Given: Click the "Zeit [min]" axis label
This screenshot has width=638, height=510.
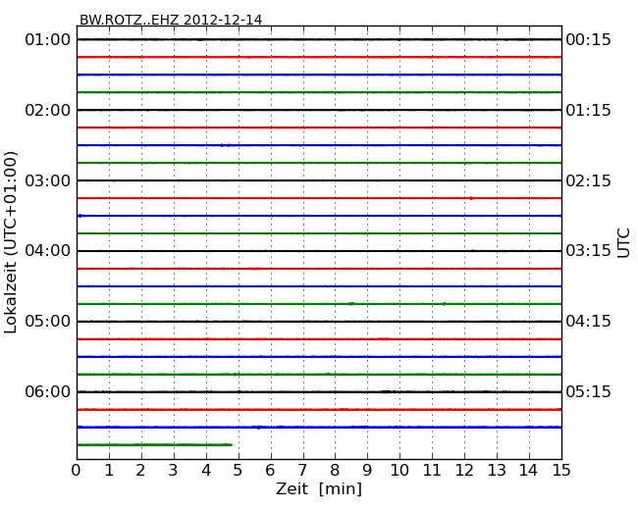Looking at the screenshot, I should (x=319, y=488).
